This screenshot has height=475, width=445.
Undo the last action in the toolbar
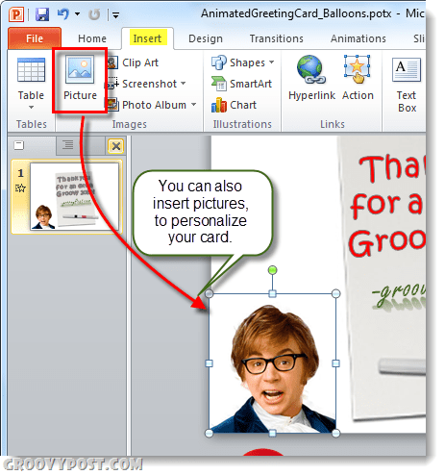[62, 14]
